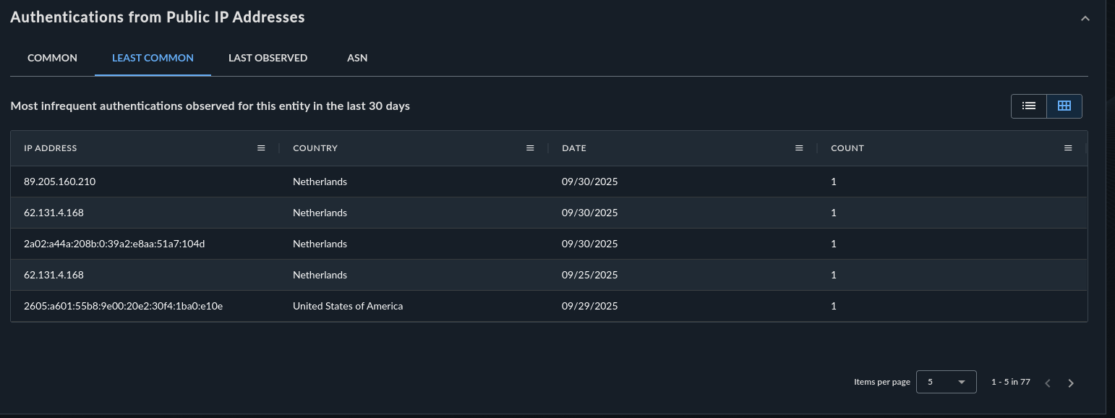Select the Last Observed tab
Screen dimensions: 1115x418
coord(268,58)
